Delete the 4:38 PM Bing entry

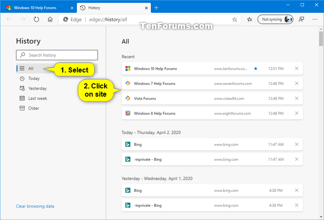(x=296, y=190)
